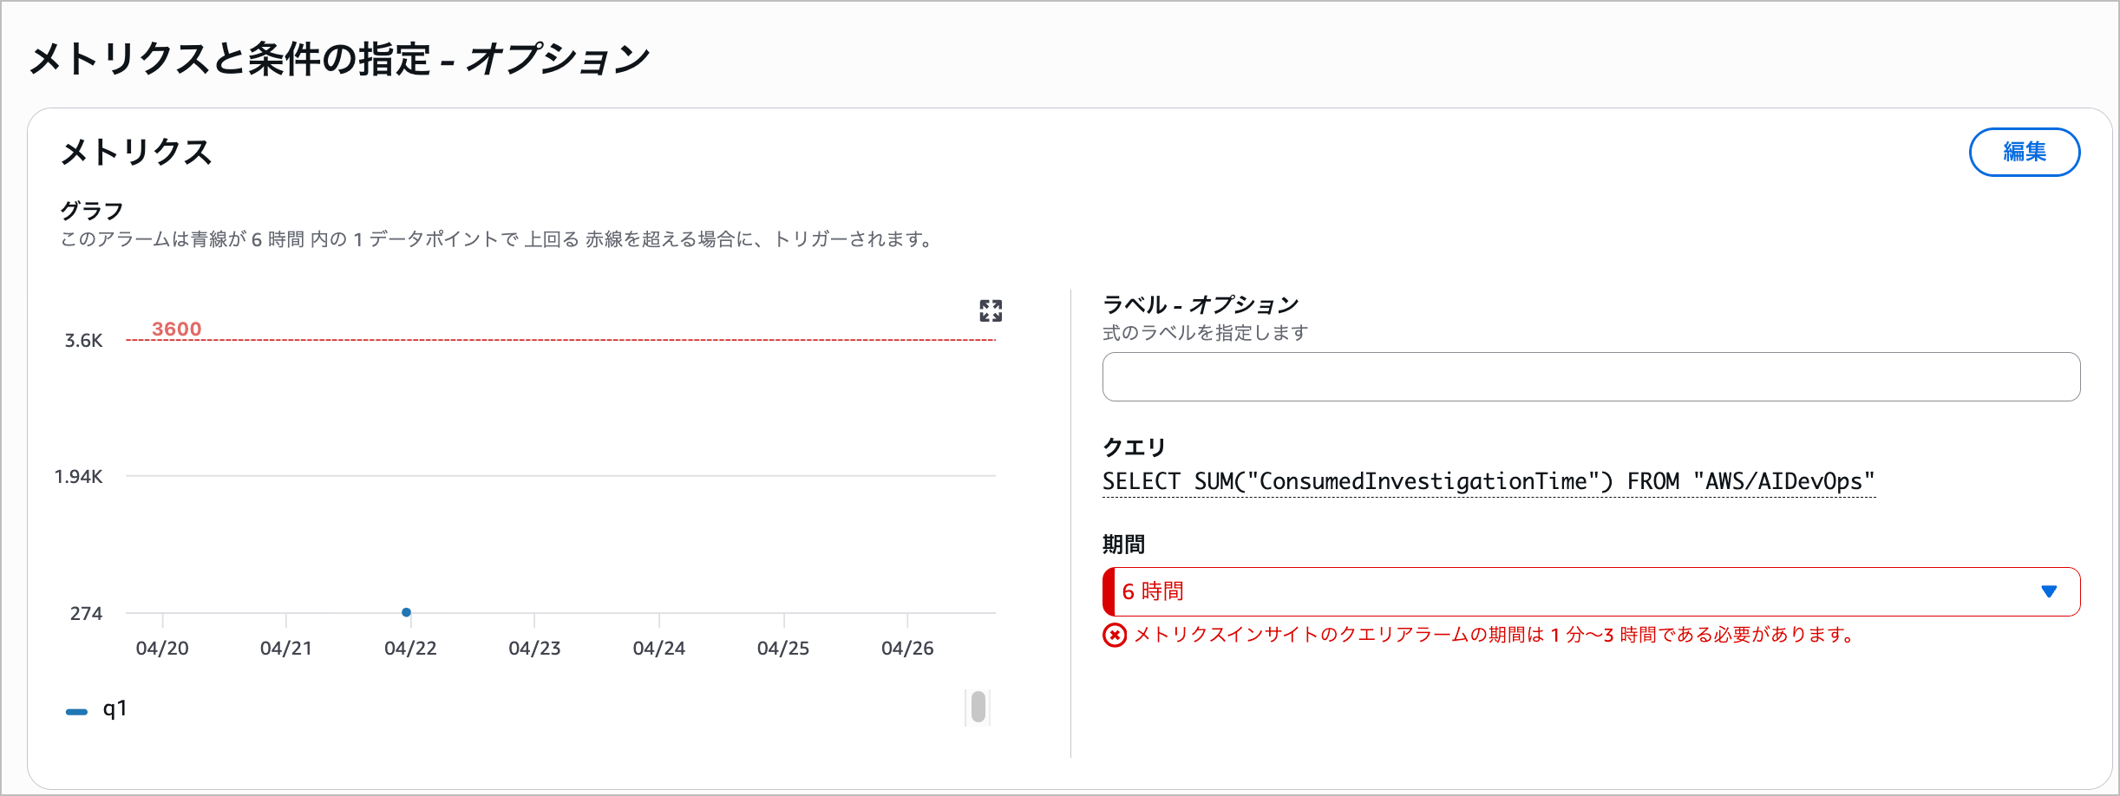Click the 編集 button to edit the metric
Image resolution: width=2120 pixels, height=796 pixels.
point(2025,152)
